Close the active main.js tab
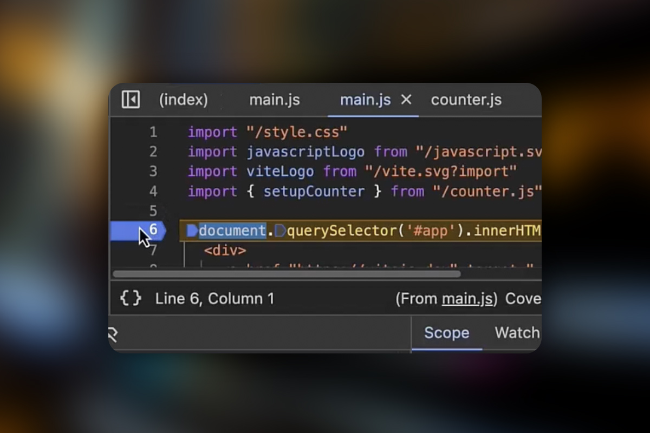The height and width of the screenshot is (433, 650). pyautogui.click(x=406, y=100)
